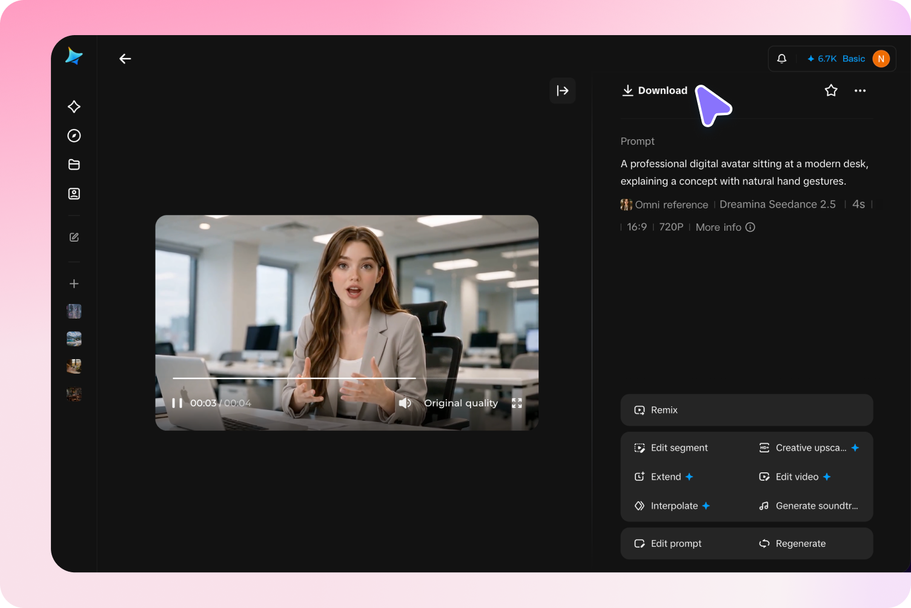Open the second history thumbnail in sidebar
This screenshot has height=608, width=911.
click(74, 339)
